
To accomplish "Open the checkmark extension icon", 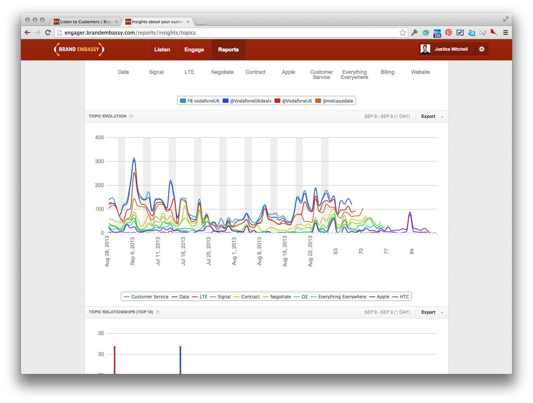I will pyautogui.click(x=460, y=33).
